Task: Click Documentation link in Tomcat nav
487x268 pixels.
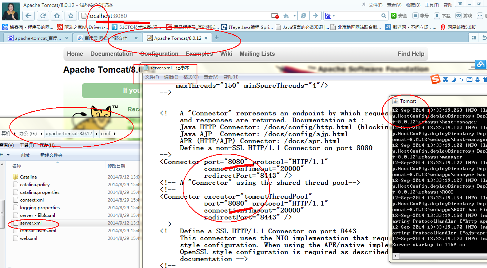Action: [112, 54]
